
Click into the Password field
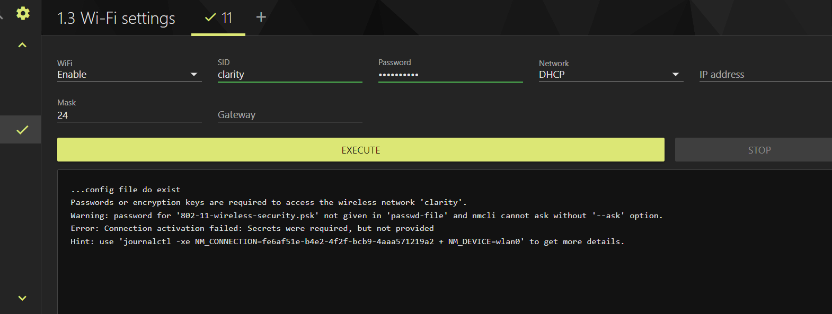(x=450, y=75)
